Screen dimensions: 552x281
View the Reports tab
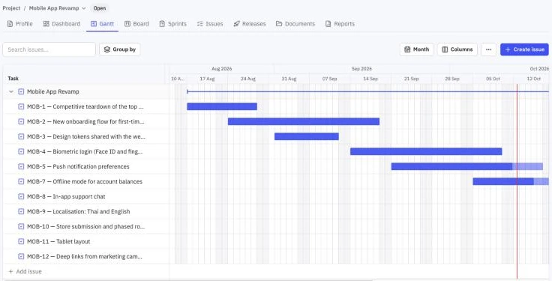pyautogui.click(x=340, y=24)
